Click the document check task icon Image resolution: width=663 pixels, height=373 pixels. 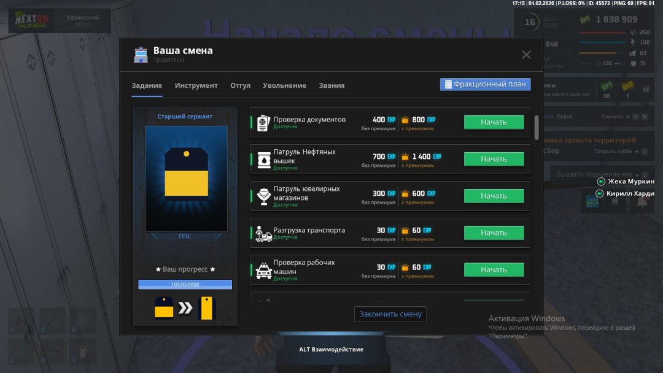click(263, 123)
